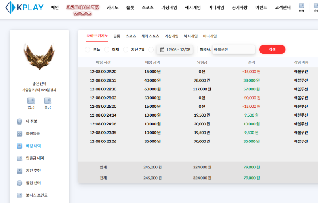Click the 베팅 내역 sidebar icon

coord(19,146)
